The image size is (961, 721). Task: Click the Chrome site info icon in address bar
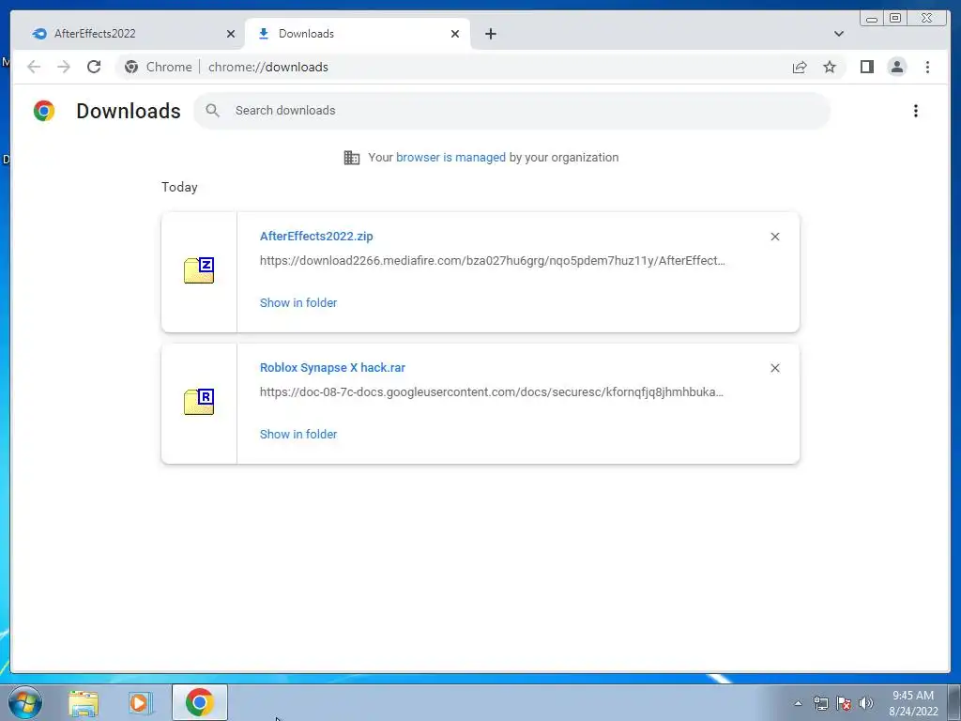[131, 67]
